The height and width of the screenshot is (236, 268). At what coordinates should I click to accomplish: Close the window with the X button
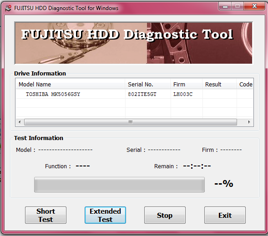point(254,6)
